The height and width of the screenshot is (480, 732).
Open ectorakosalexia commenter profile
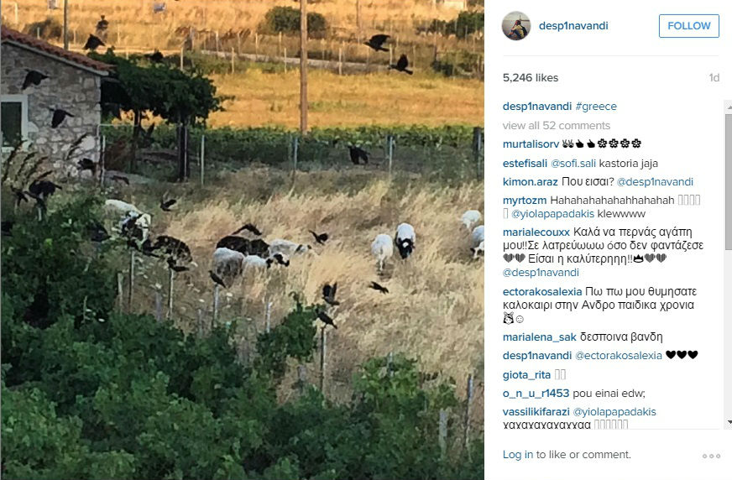pyautogui.click(x=542, y=291)
